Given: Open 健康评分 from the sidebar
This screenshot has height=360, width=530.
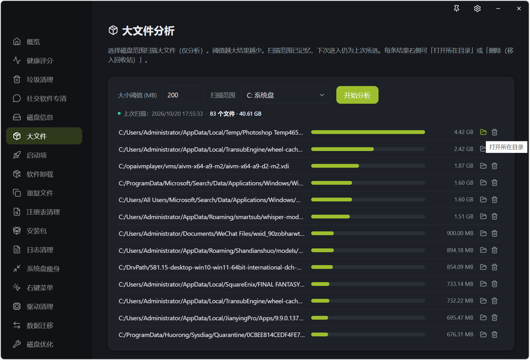Looking at the screenshot, I should (x=44, y=61).
